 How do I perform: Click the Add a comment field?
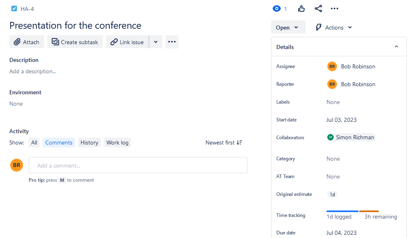click(138, 165)
